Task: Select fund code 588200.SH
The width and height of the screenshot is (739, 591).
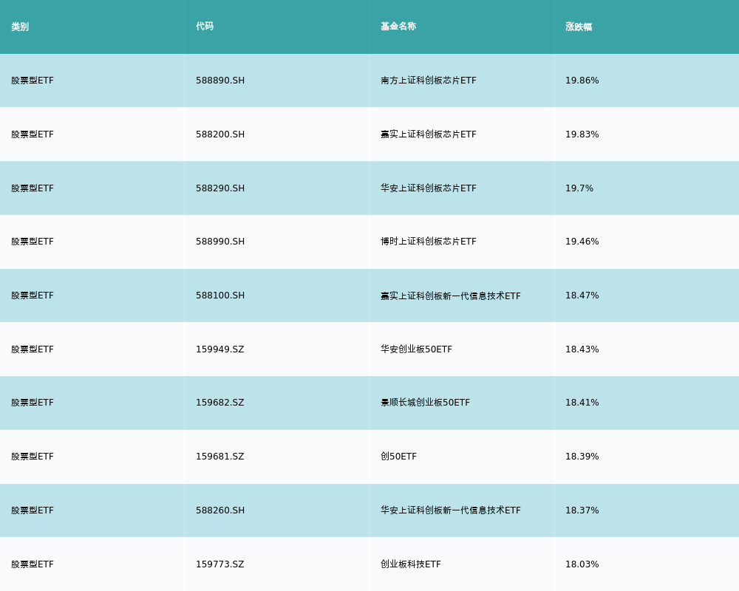Action: 220,134
